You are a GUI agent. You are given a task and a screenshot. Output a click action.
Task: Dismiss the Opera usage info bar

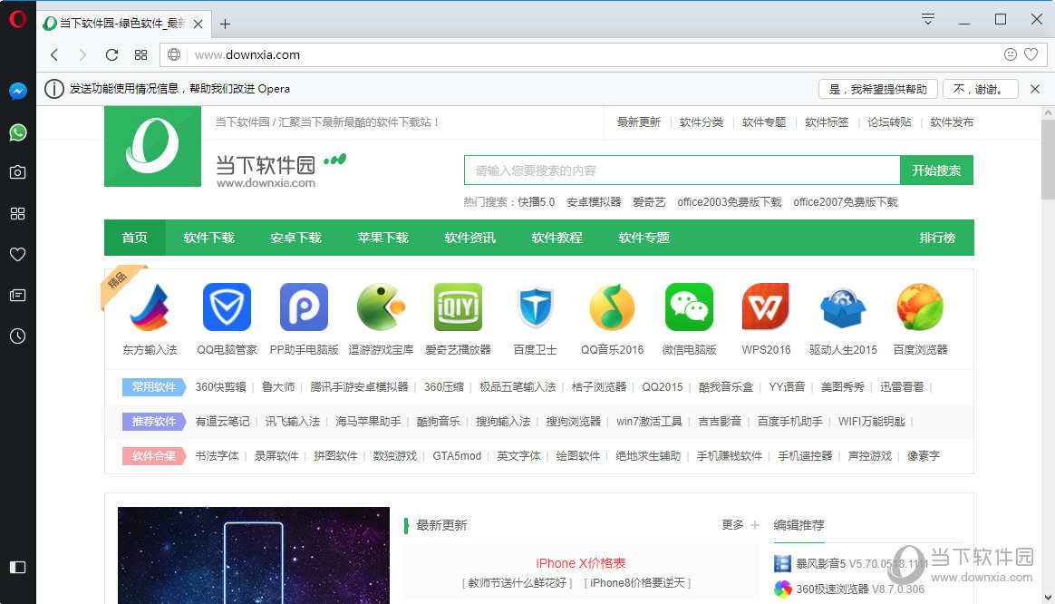(x=1035, y=89)
